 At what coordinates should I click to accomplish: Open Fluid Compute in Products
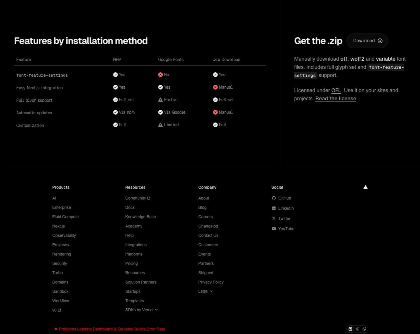[65, 217]
